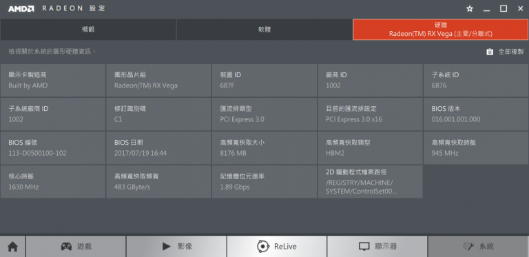Click the home icon in bottom bar
529x257 pixels.
(12, 247)
